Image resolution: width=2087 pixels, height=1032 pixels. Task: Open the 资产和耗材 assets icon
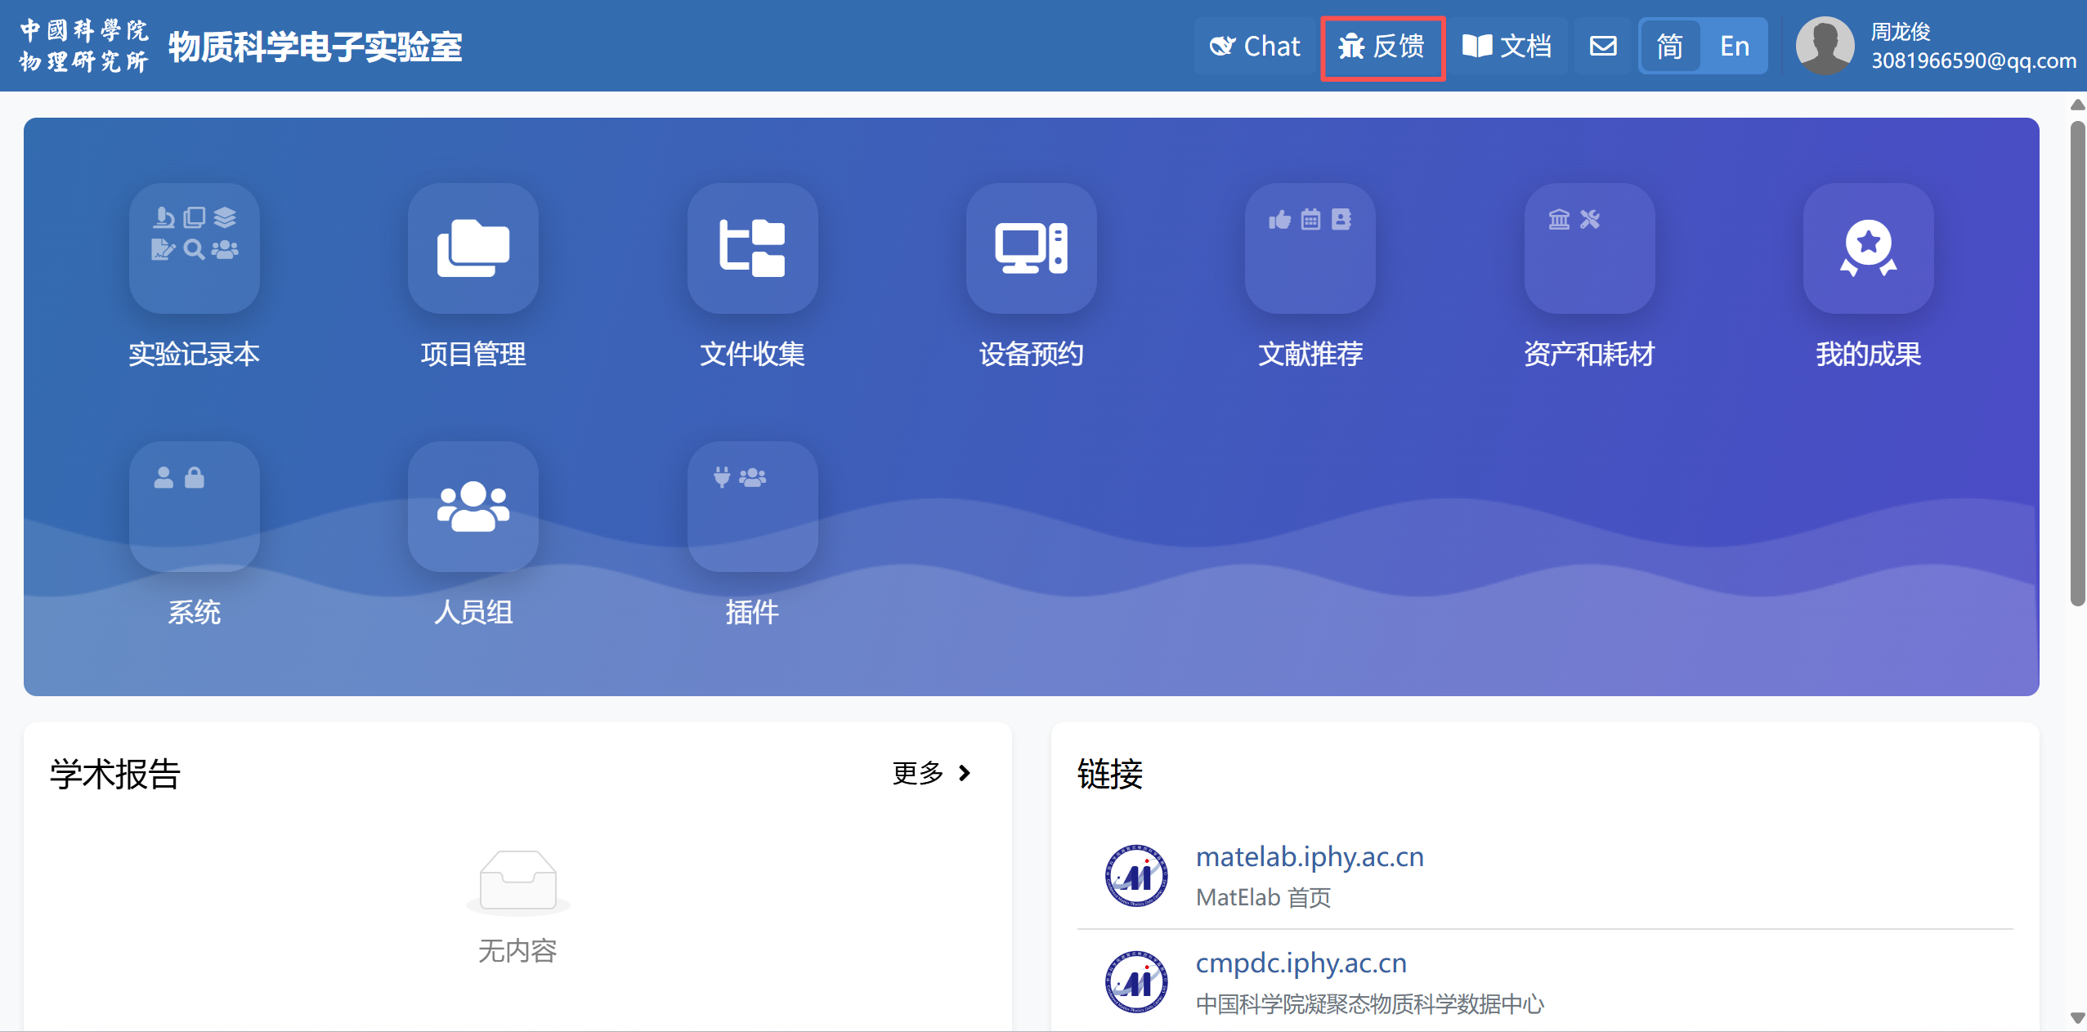tap(1589, 248)
